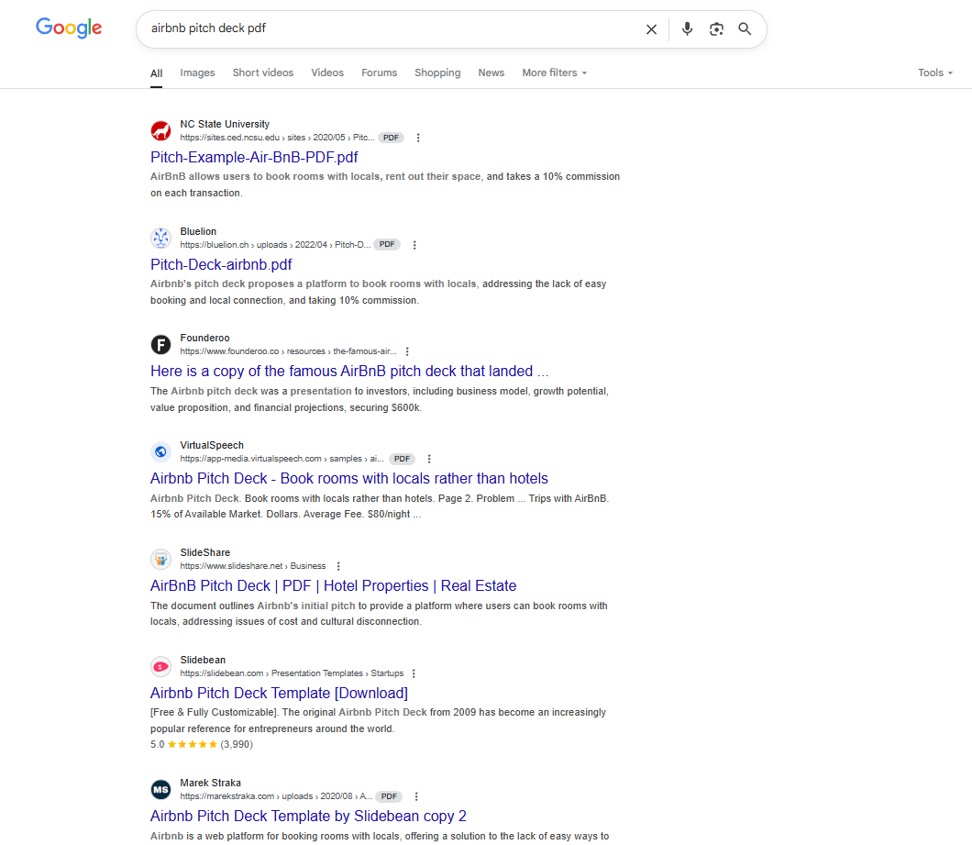
Task: Open 'Airbnb Pitch Deck - Book rooms with locals' link
Action: (349, 479)
